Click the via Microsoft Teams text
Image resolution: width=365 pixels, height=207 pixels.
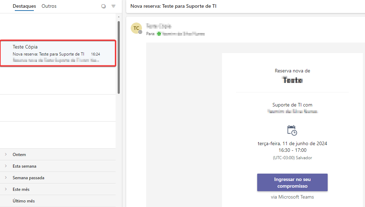click(292, 197)
